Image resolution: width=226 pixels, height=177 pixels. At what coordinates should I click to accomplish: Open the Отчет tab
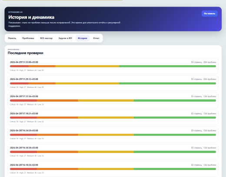(96, 38)
